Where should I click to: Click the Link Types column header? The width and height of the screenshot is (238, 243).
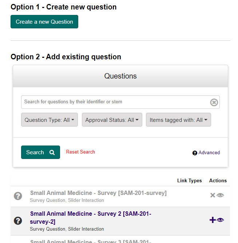pyautogui.click(x=189, y=180)
